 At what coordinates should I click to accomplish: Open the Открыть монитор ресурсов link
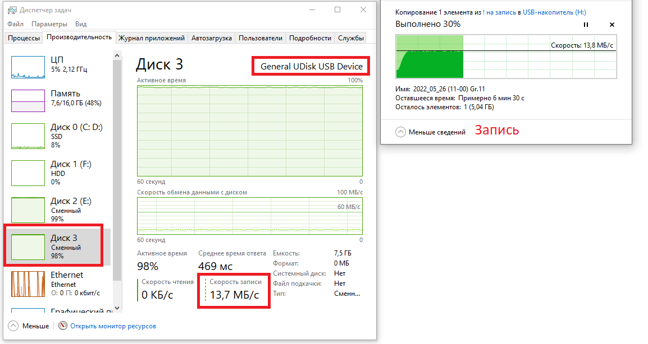click(113, 326)
